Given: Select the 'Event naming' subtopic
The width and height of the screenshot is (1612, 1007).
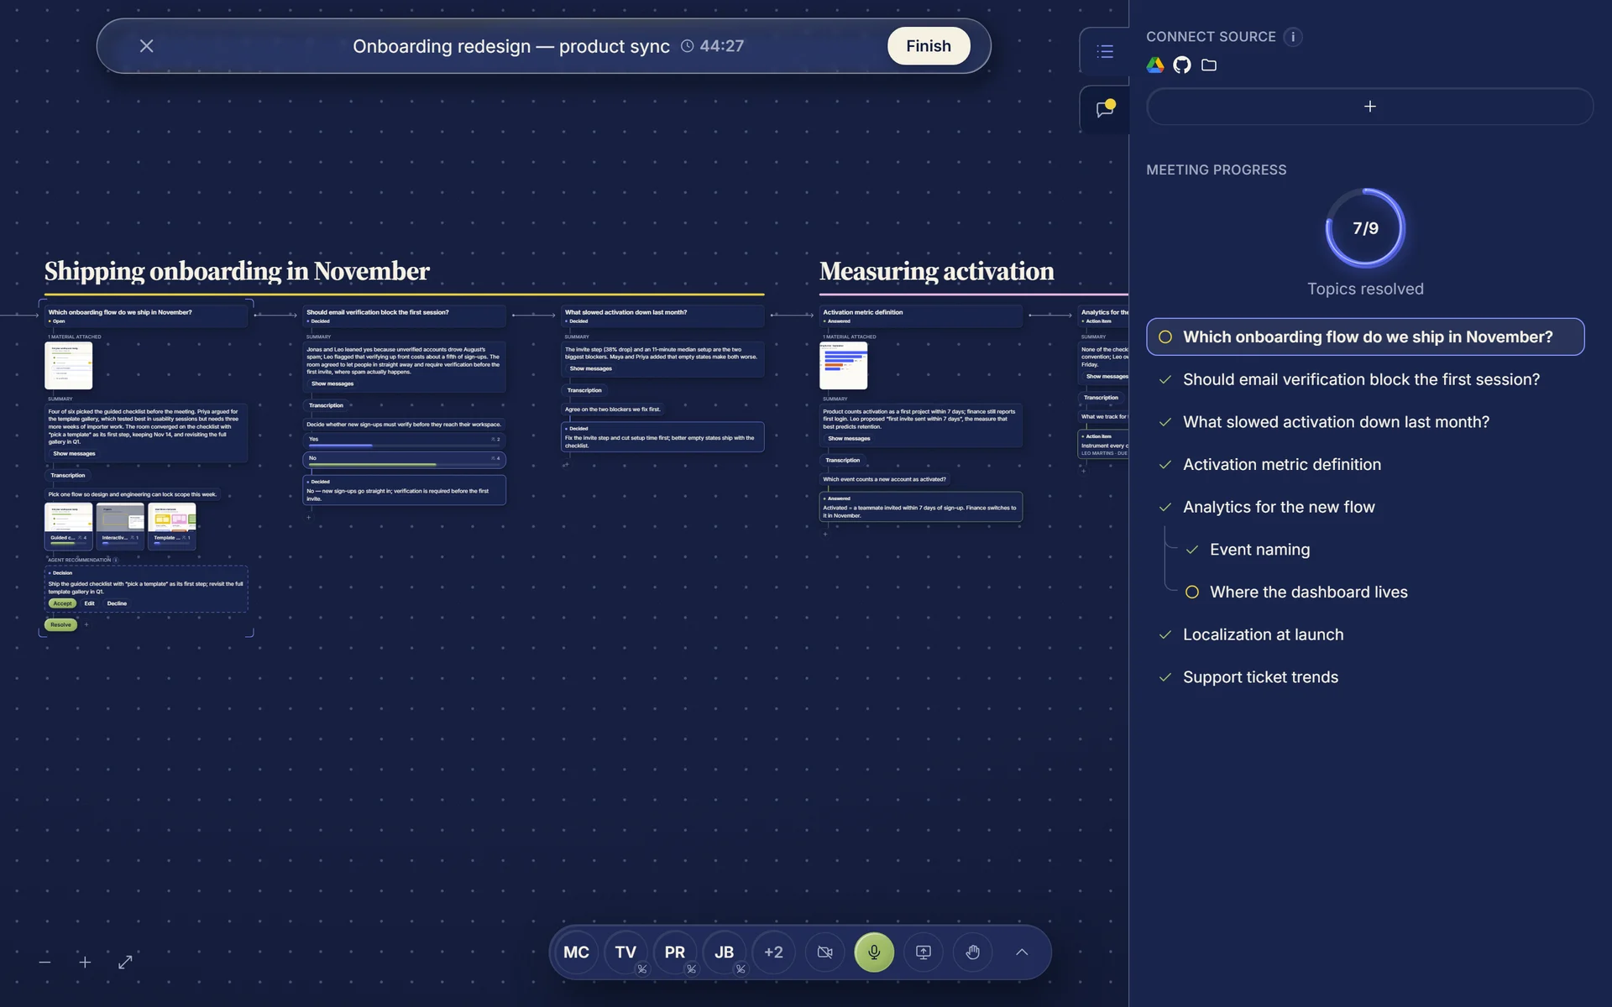Looking at the screenshot, I should (x=1379, y=550).
